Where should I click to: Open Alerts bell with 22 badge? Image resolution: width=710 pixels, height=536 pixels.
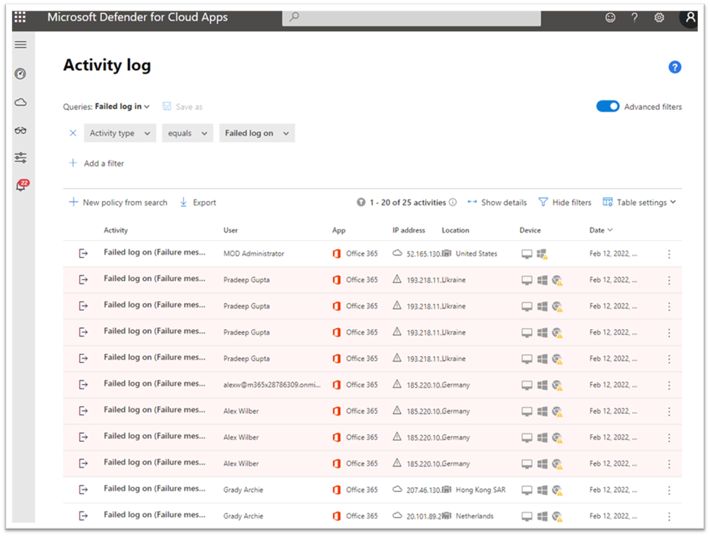click(21, 185)
